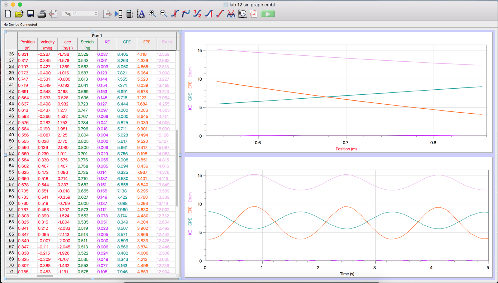Image resolution: width=498 pixels, height=283 pixels.
Task: Print the data and graphs
Action: (x=41, y=14)
